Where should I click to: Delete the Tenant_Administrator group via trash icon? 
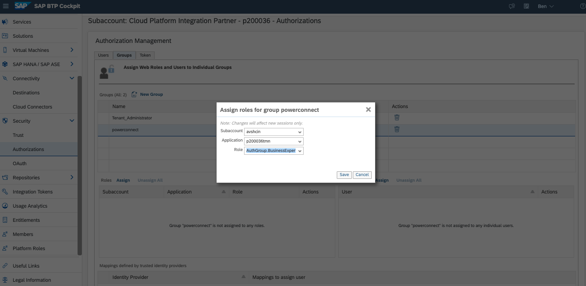tap(397, 118)
